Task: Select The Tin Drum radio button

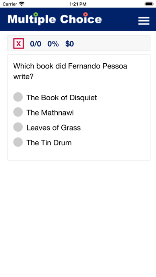Action: (x=18, y=142)
